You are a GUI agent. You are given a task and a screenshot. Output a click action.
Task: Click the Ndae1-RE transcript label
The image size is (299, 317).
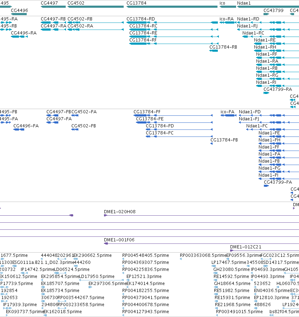point(265,40)
